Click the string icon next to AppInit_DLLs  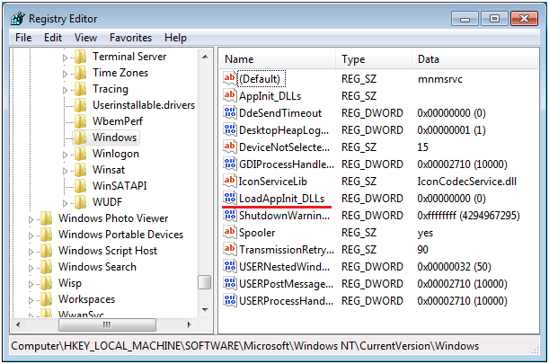click(x=229, y=95)
